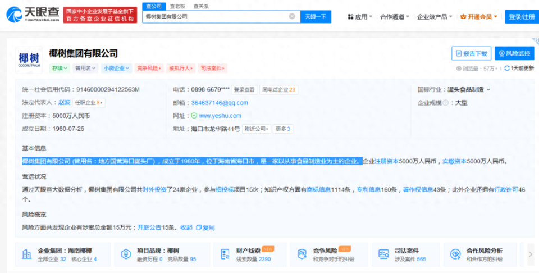This screenshot has height=273, width=539.
Task: Show more cards with right arrow
Action: [x=531, y=254]
